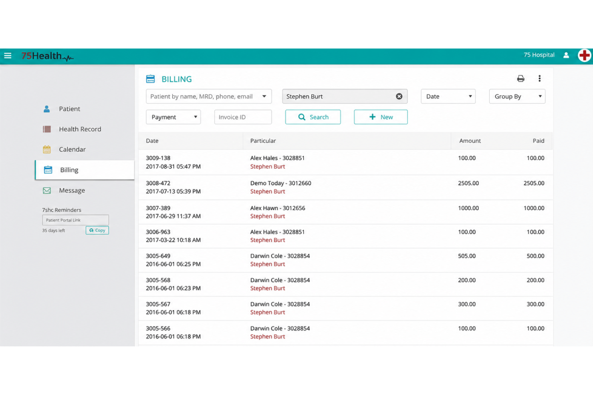The height and width of the screenshot is (395, 593).
Task: Click Stephen Burt under Demo Today
Action: click(x=268, y=192)
